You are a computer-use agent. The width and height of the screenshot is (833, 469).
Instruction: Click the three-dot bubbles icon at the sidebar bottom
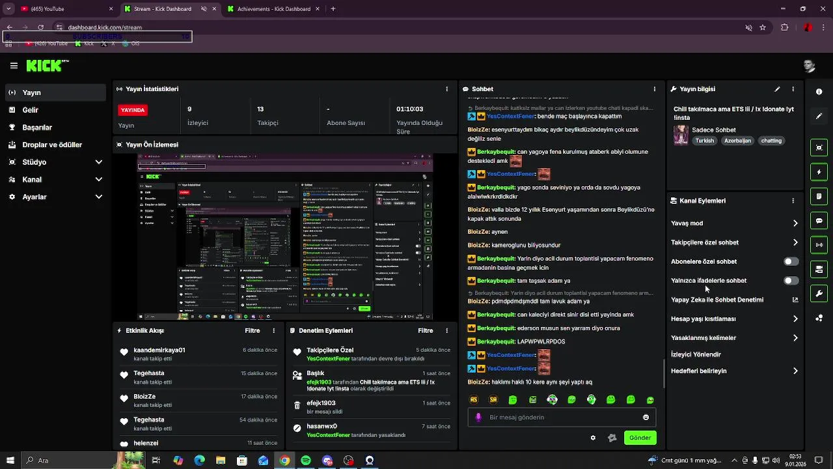(819, 318)
